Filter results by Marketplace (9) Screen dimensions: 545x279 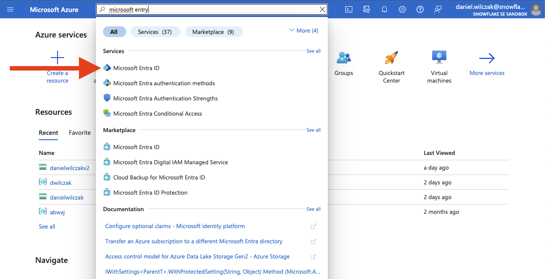(x=213, y=32)
